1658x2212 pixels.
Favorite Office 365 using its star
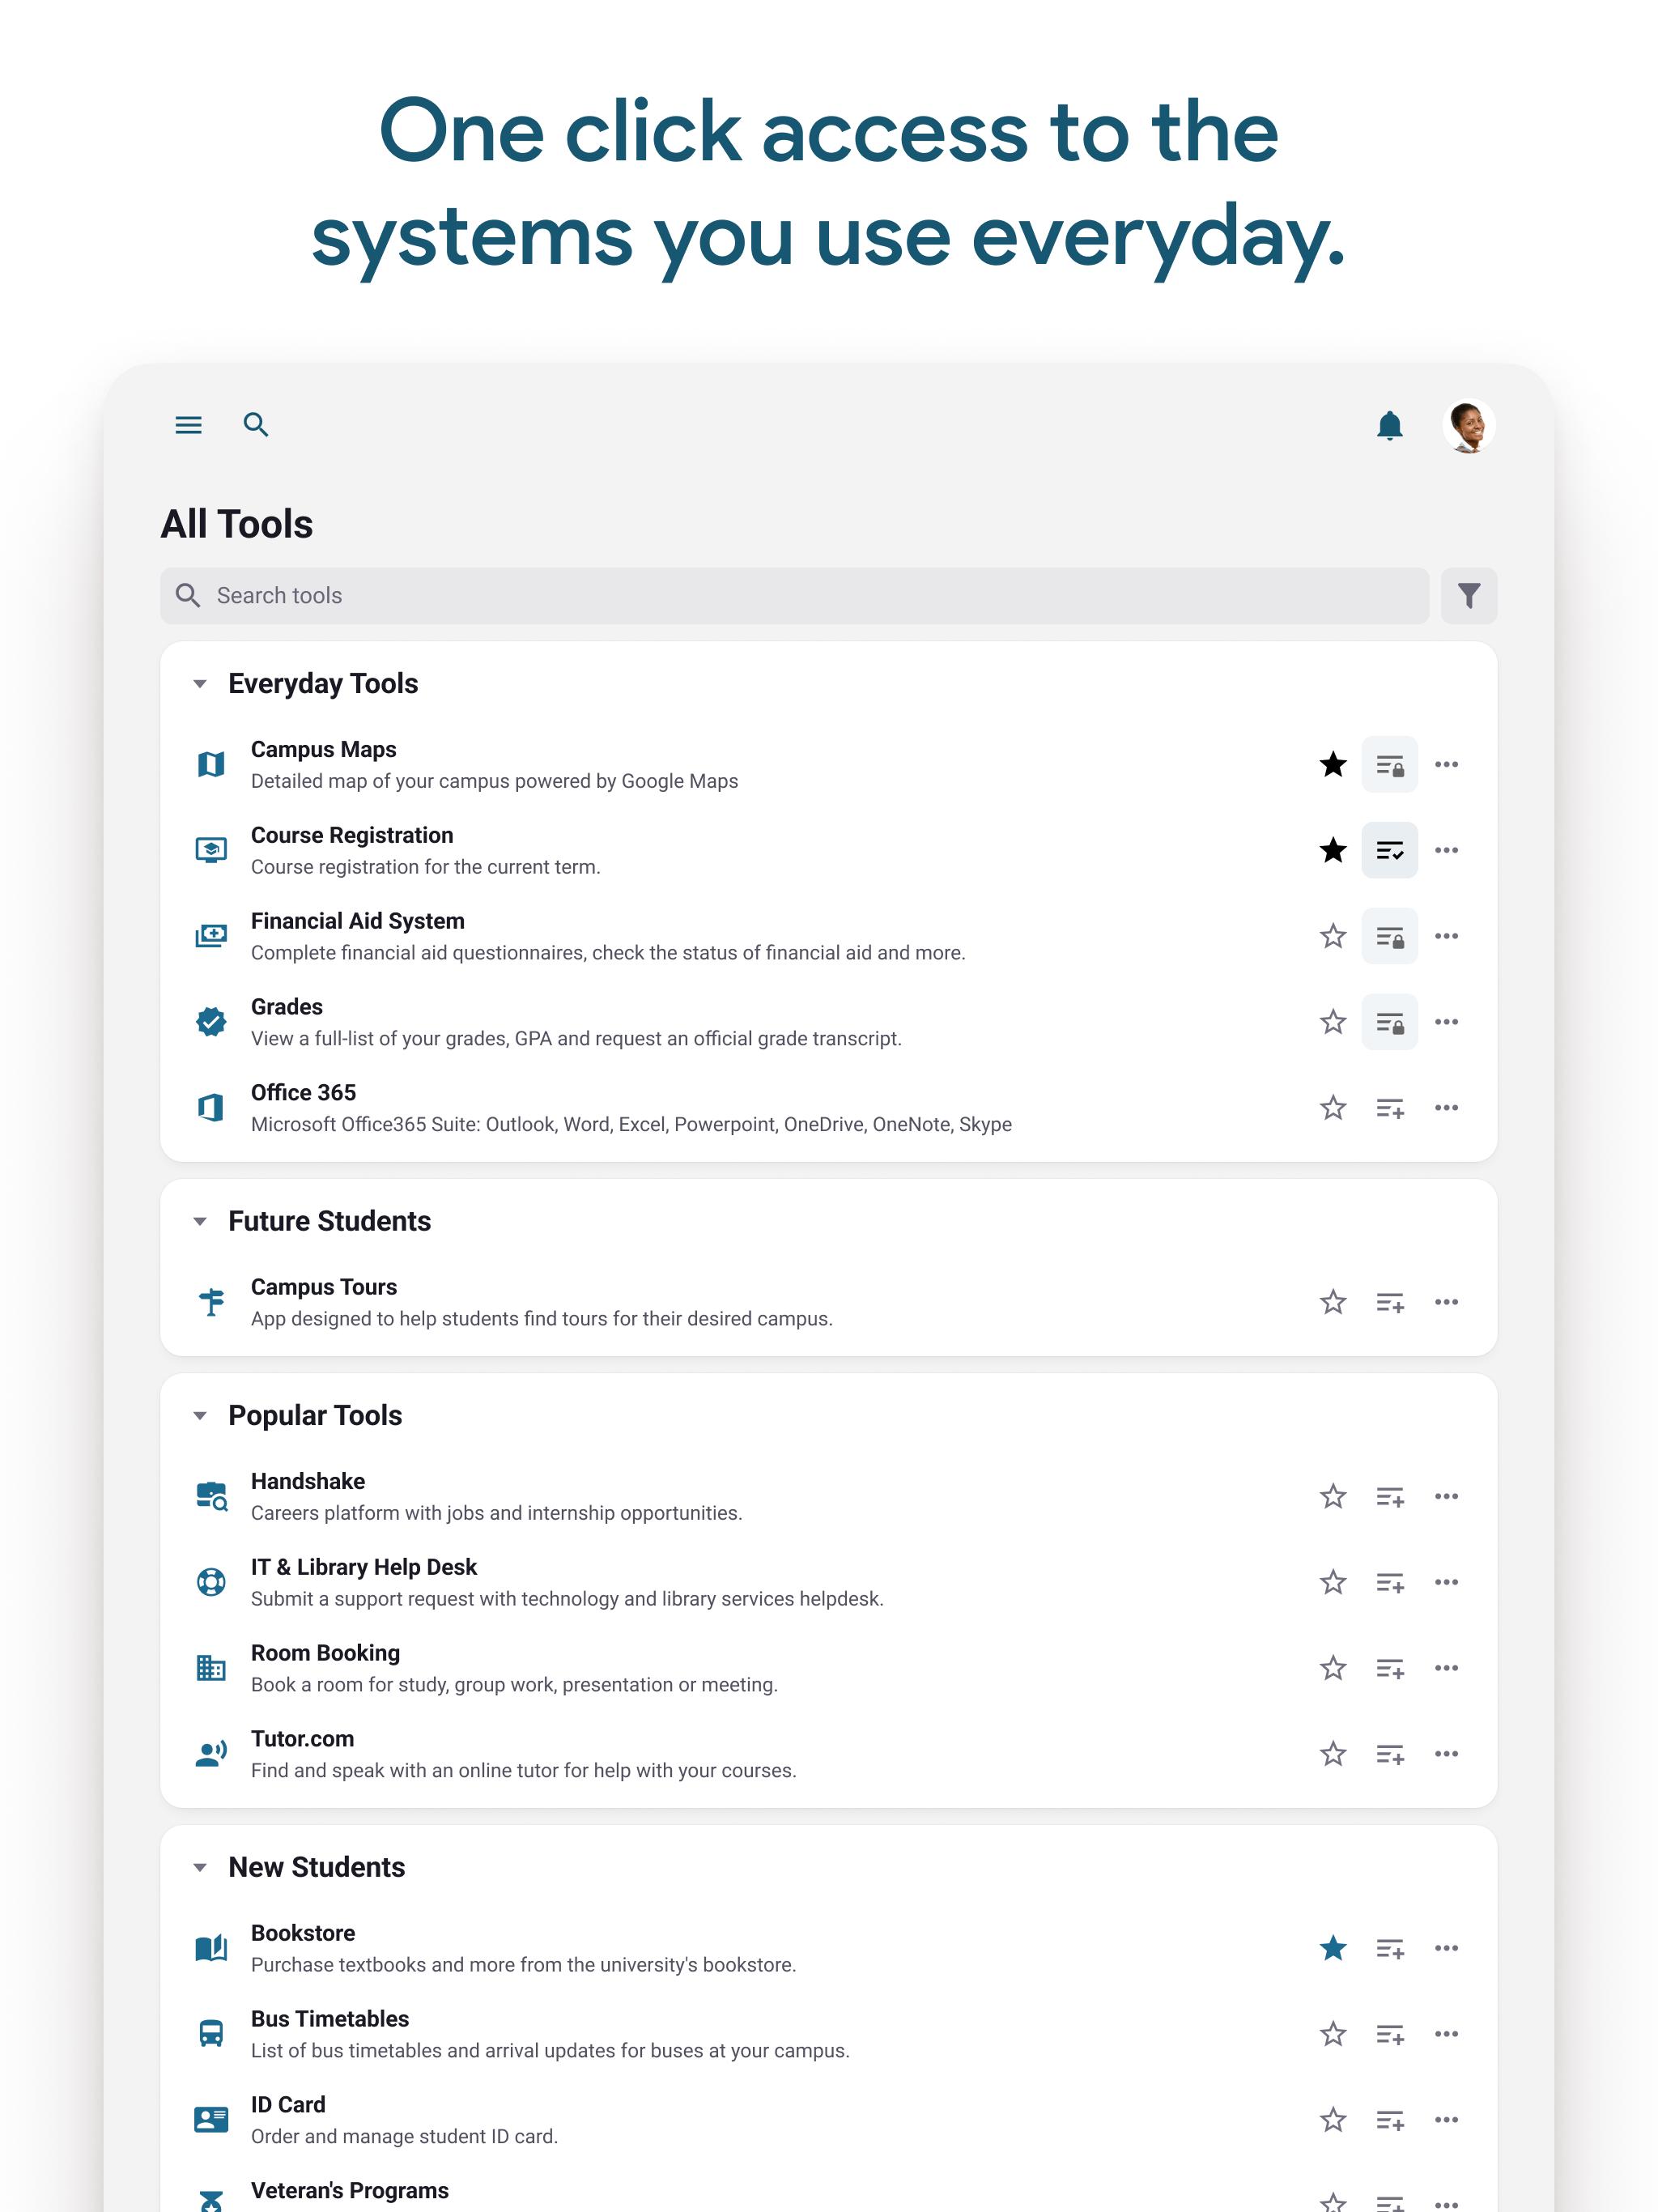[x=1332, y=1108]
